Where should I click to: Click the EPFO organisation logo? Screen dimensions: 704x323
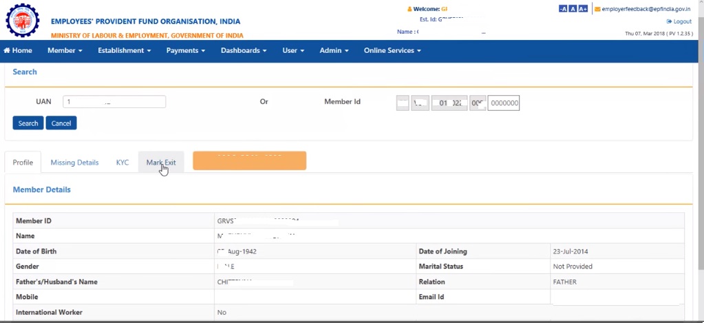23,20
